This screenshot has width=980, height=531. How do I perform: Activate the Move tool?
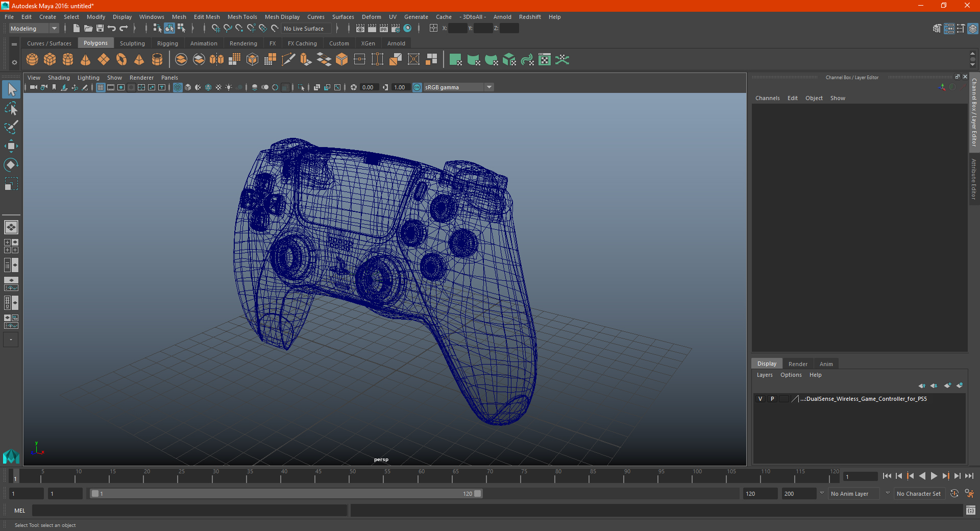coord(11,146)
